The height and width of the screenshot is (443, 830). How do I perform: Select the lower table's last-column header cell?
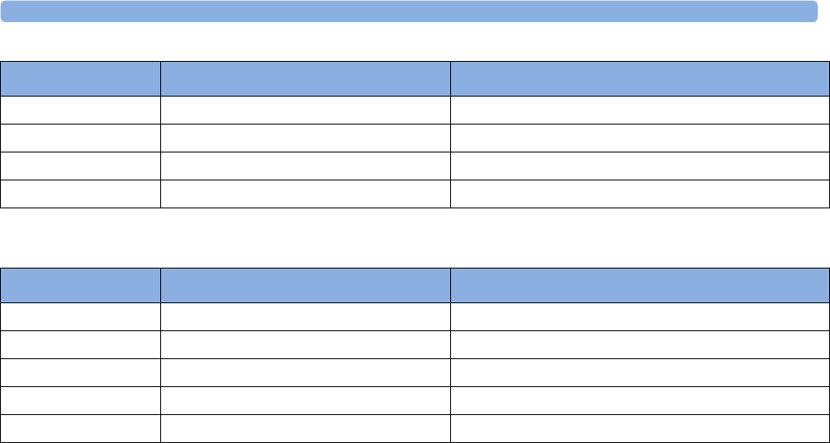(640, 285)
